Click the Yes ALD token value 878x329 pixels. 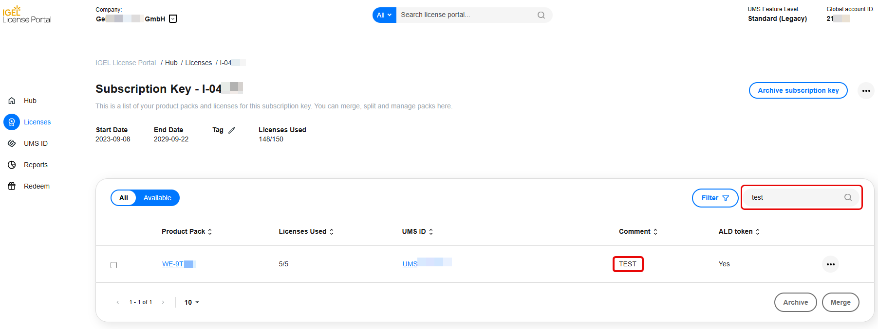click(x=724, y=264)
